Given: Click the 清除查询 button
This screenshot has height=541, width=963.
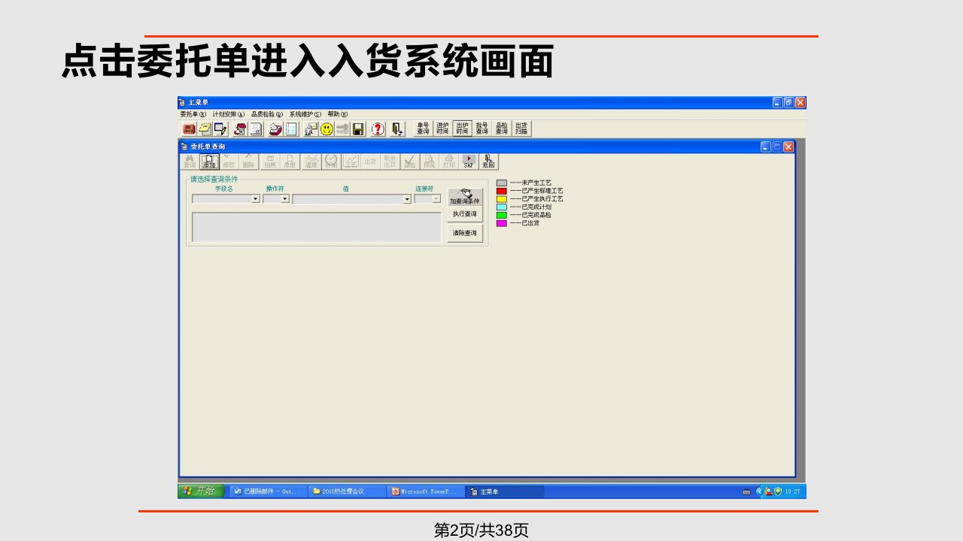Looking at the screenshot, I should tap(465, 234).
